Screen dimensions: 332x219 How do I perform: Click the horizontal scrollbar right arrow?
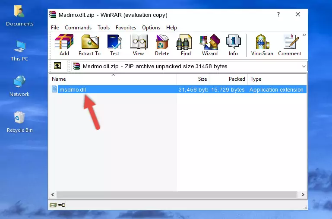point(303,194)
